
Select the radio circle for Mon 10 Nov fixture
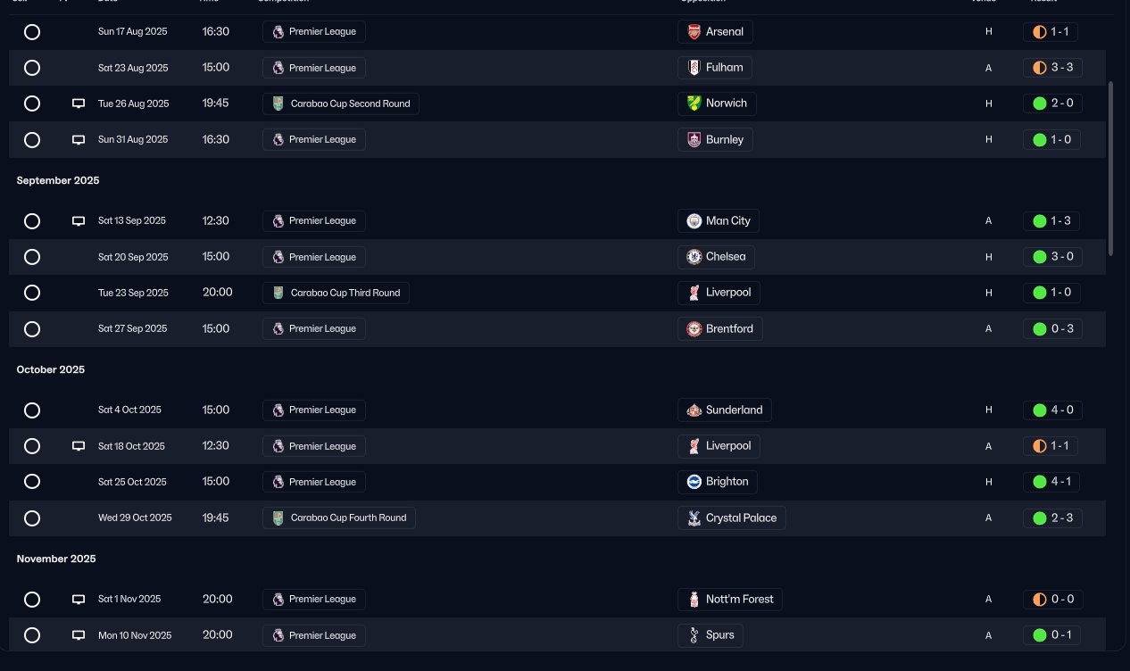coord(32,635)
